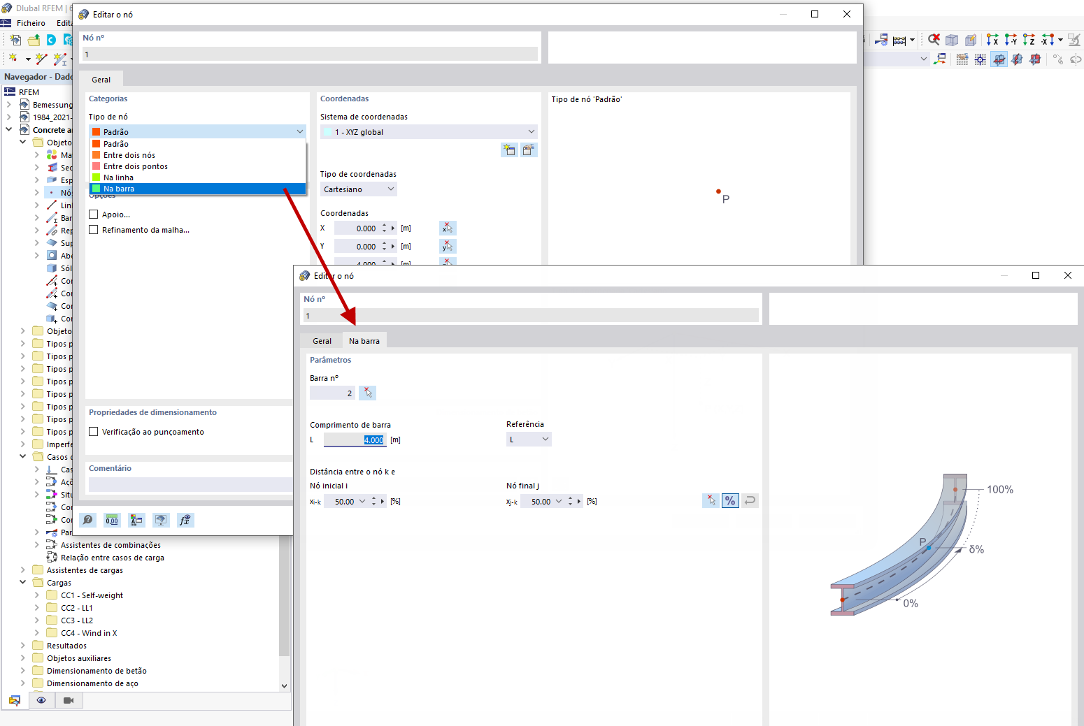This screenshot has width=1084, height=726.
Task: Select Relação entre casos de carga item
Action: [113, 558]
